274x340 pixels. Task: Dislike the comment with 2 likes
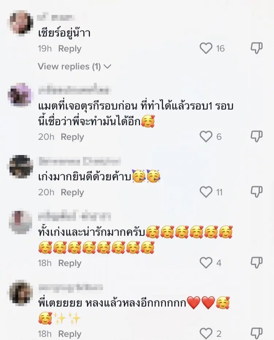256,333
